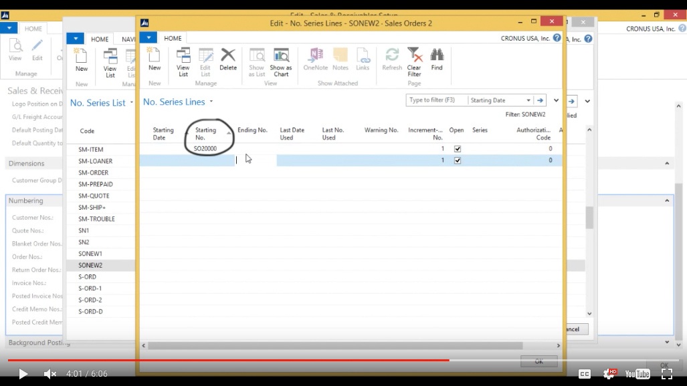Open application menu dropdown in No. Series Lines

149,37
